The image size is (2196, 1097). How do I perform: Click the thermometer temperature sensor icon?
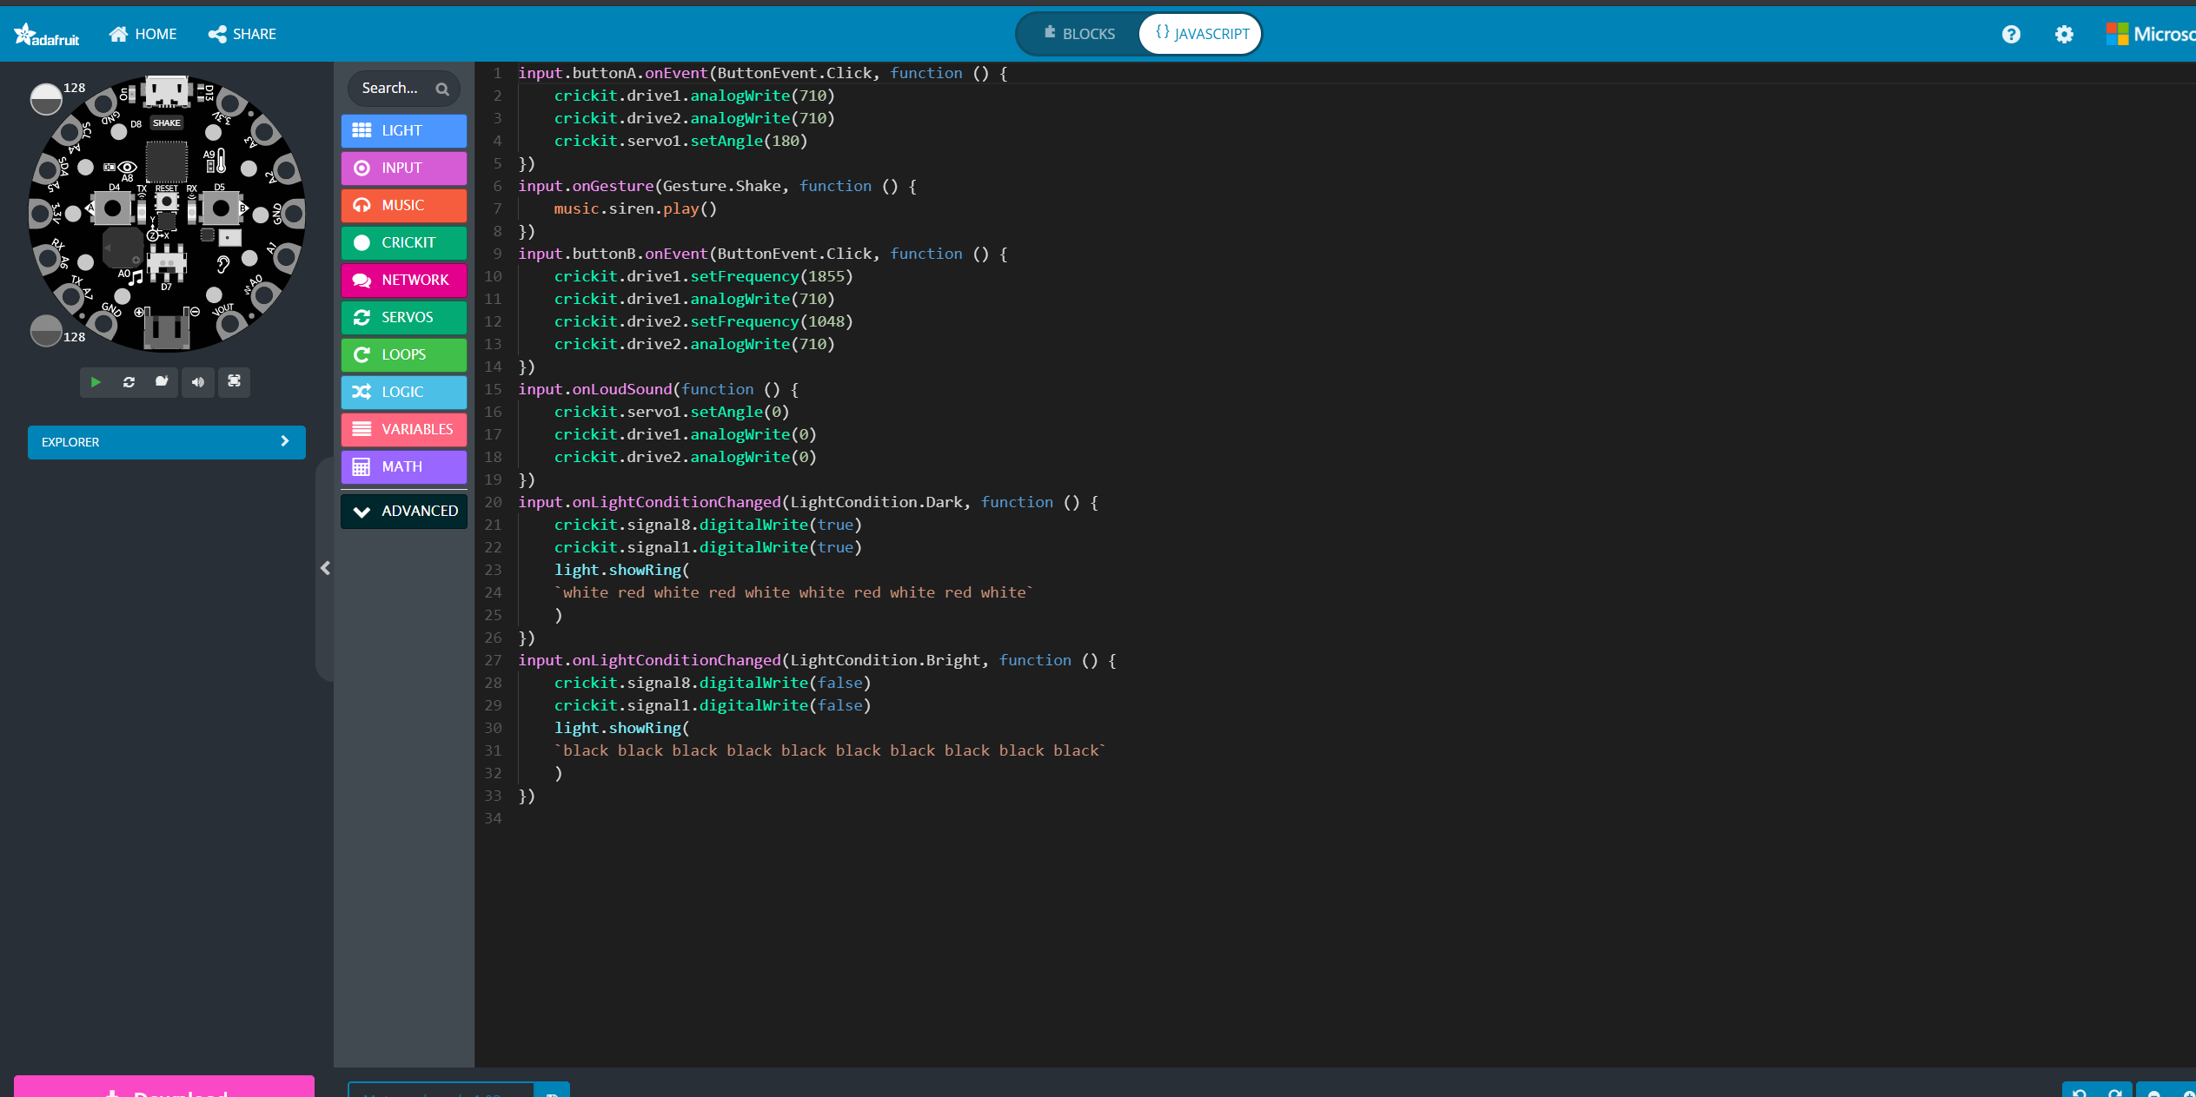[x=221, y=161]
